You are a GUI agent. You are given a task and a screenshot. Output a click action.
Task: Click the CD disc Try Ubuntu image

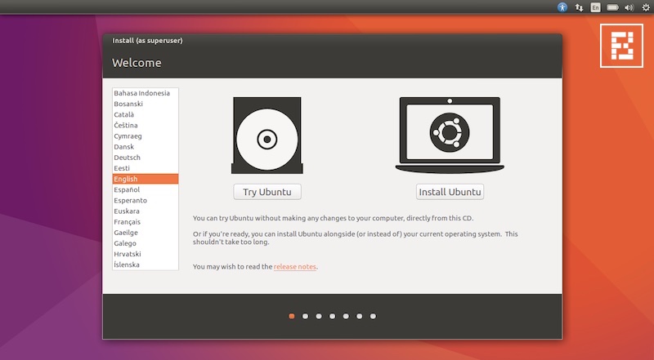[x=267, y=136]
